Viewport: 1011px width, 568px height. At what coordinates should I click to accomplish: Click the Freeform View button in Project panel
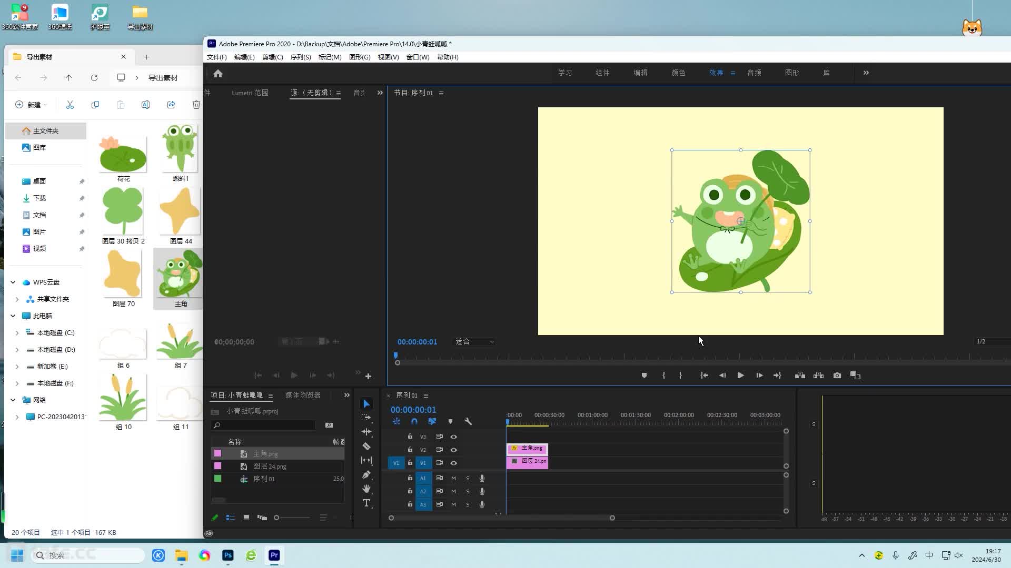262,518
